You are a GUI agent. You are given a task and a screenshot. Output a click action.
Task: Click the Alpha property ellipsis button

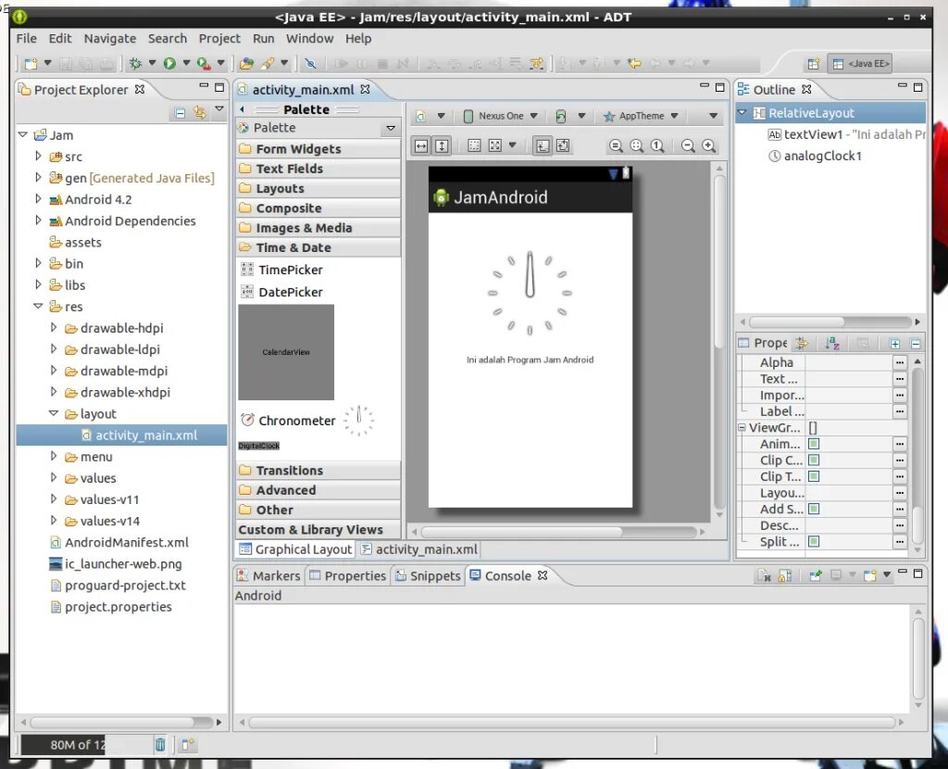pyautogui.click(x=900, y=362)
